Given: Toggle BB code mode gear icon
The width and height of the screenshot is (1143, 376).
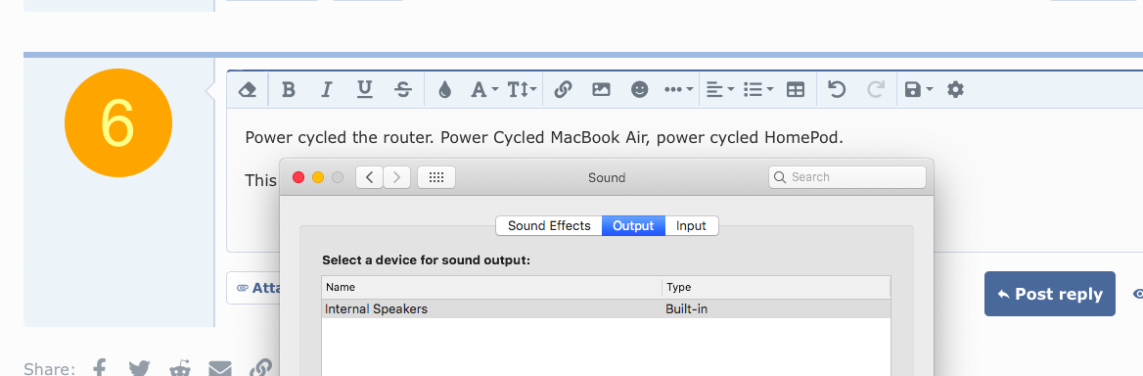Looking at the screenshot, I should point(955,90).
